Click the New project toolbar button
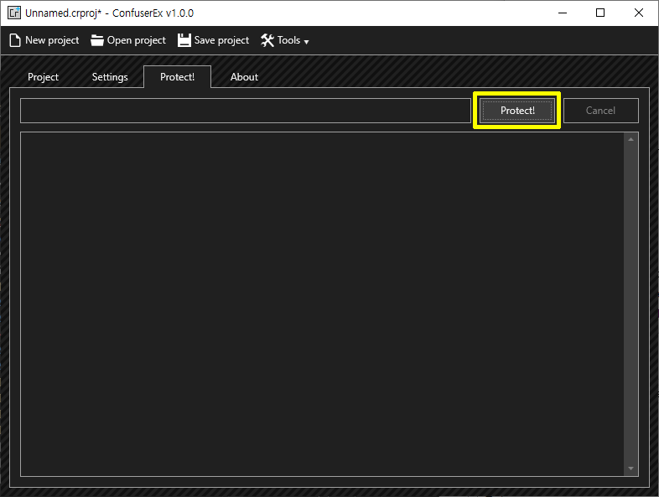 44,40
